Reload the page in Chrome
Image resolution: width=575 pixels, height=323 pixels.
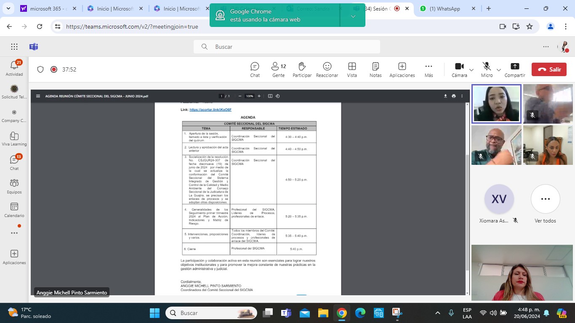coord(40,26)
